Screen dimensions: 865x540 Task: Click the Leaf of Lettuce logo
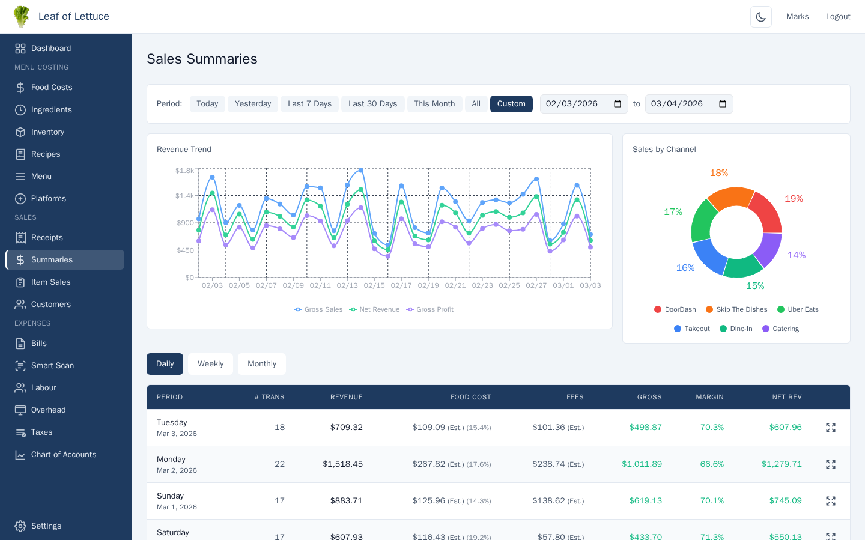click(x=22, y=17)
